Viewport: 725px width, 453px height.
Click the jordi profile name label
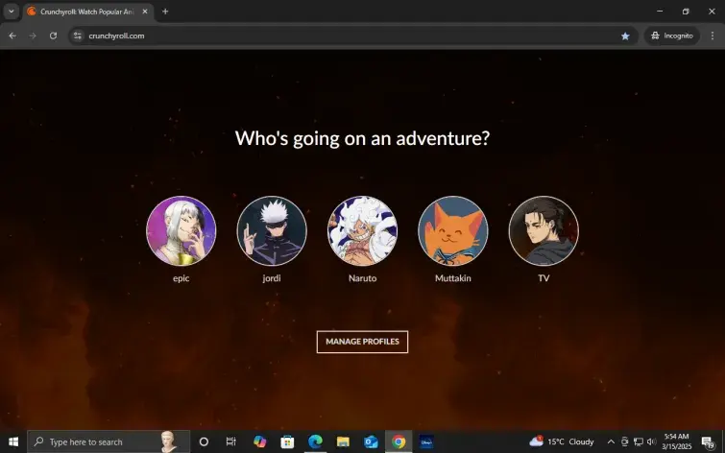[272, 278]
